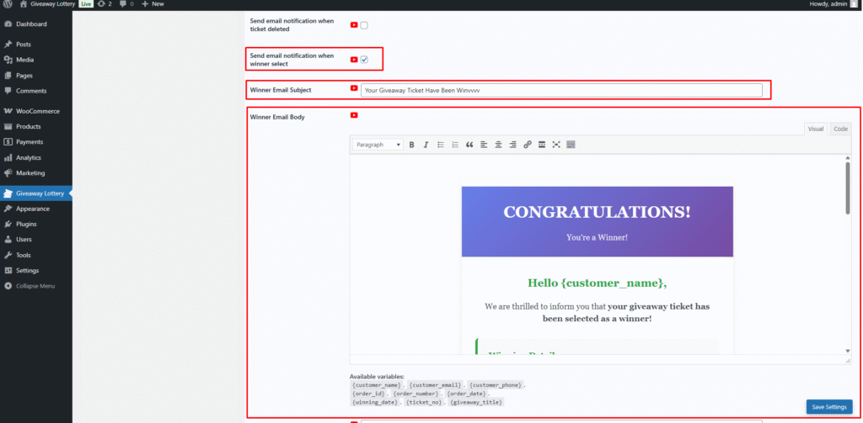Screen dimensions: 863x423
Task: Open YouTube help icon beside Winner Email Subject
Action: pos(354,88)
